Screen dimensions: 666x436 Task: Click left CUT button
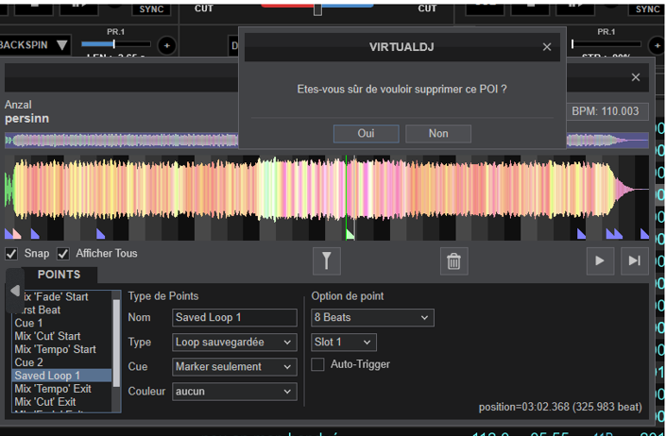point(203,8)
